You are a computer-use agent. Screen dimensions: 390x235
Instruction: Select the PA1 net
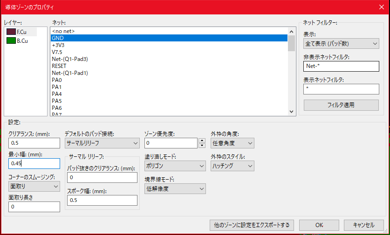(x=169, y=87)
